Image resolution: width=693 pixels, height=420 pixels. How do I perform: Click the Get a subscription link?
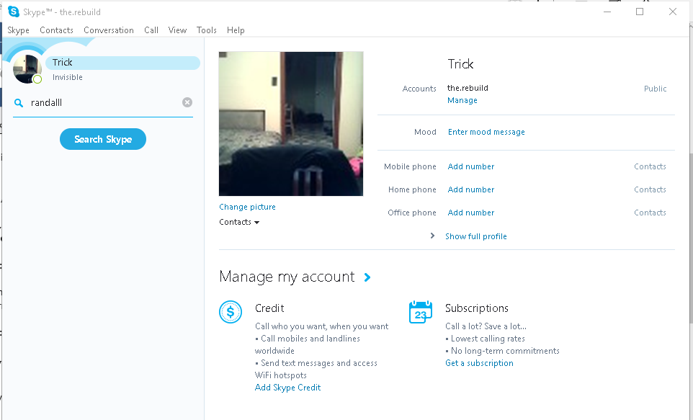coord(480,363)
